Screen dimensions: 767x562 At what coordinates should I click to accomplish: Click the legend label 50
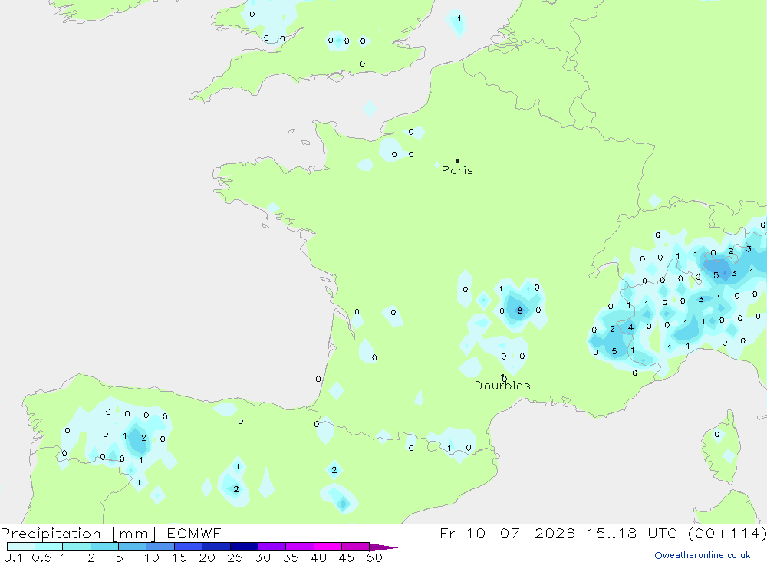click(374, 557)
